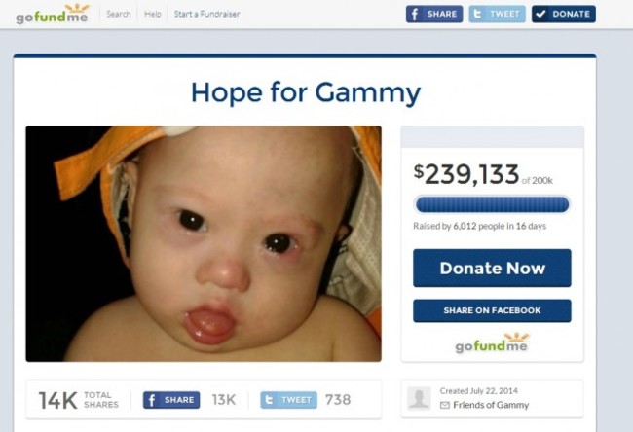The width and height of the screenshot is (633, 432).
Task: Click the Hope for Gammy title
Action: 306,93
